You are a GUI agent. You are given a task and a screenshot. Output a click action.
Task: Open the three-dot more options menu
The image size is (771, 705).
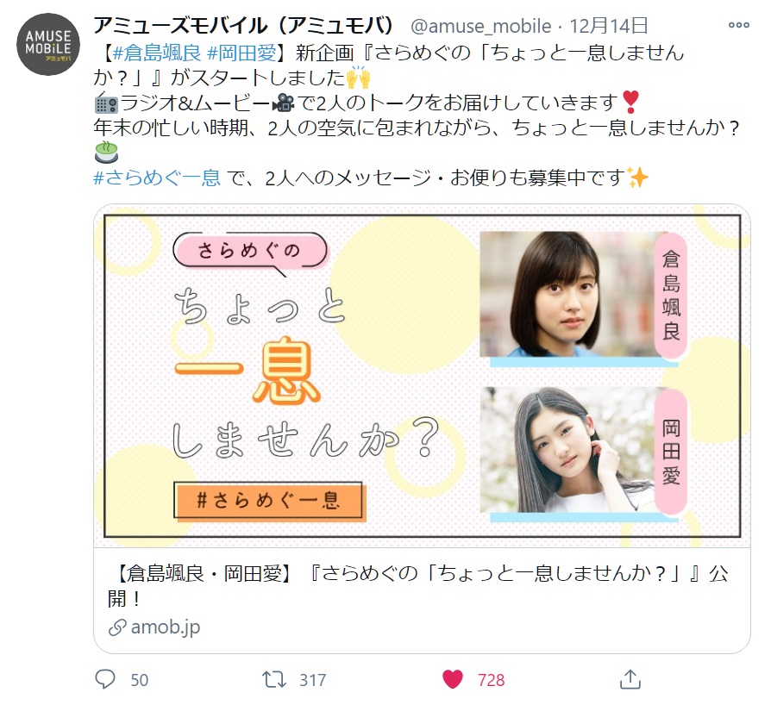[x=738, y=25]
